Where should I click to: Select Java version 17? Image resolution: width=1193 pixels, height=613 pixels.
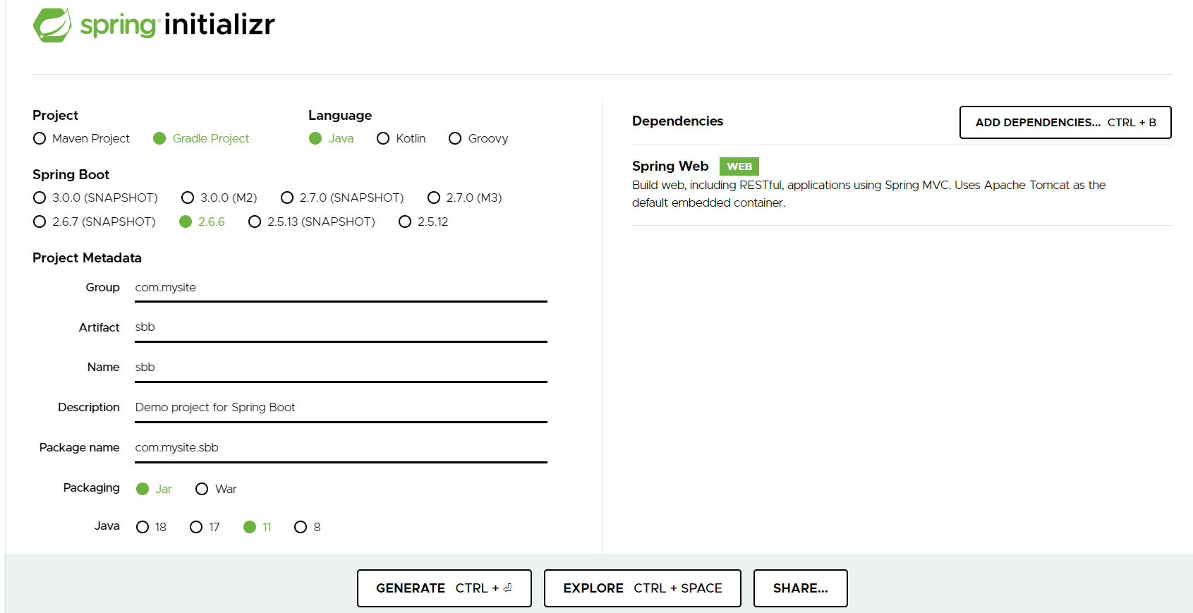coord(205,527)
